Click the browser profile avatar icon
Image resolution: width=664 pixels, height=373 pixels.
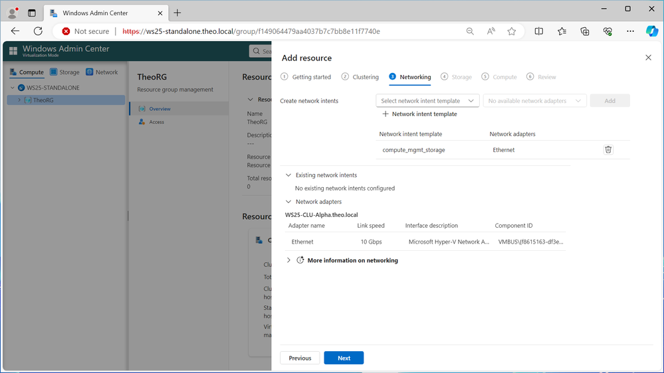[13, 13]
